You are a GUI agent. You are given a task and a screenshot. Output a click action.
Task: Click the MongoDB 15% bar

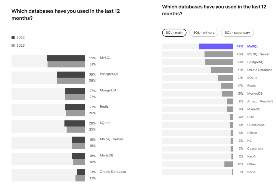[x=227, y=93]
